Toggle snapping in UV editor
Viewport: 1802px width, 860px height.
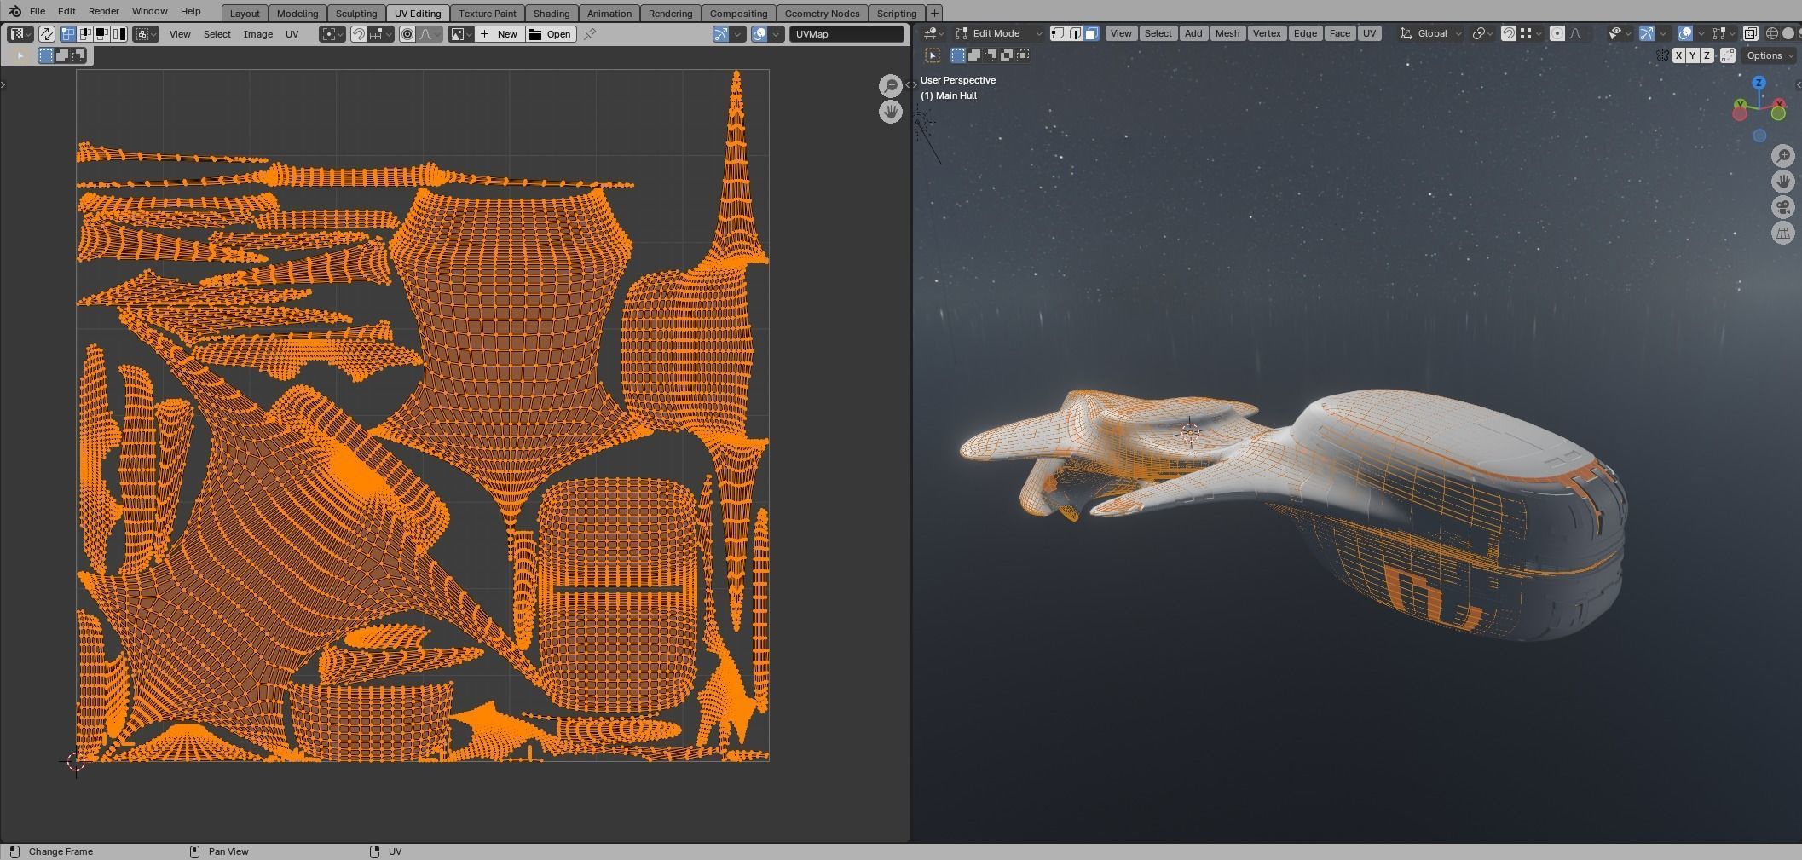359,34
